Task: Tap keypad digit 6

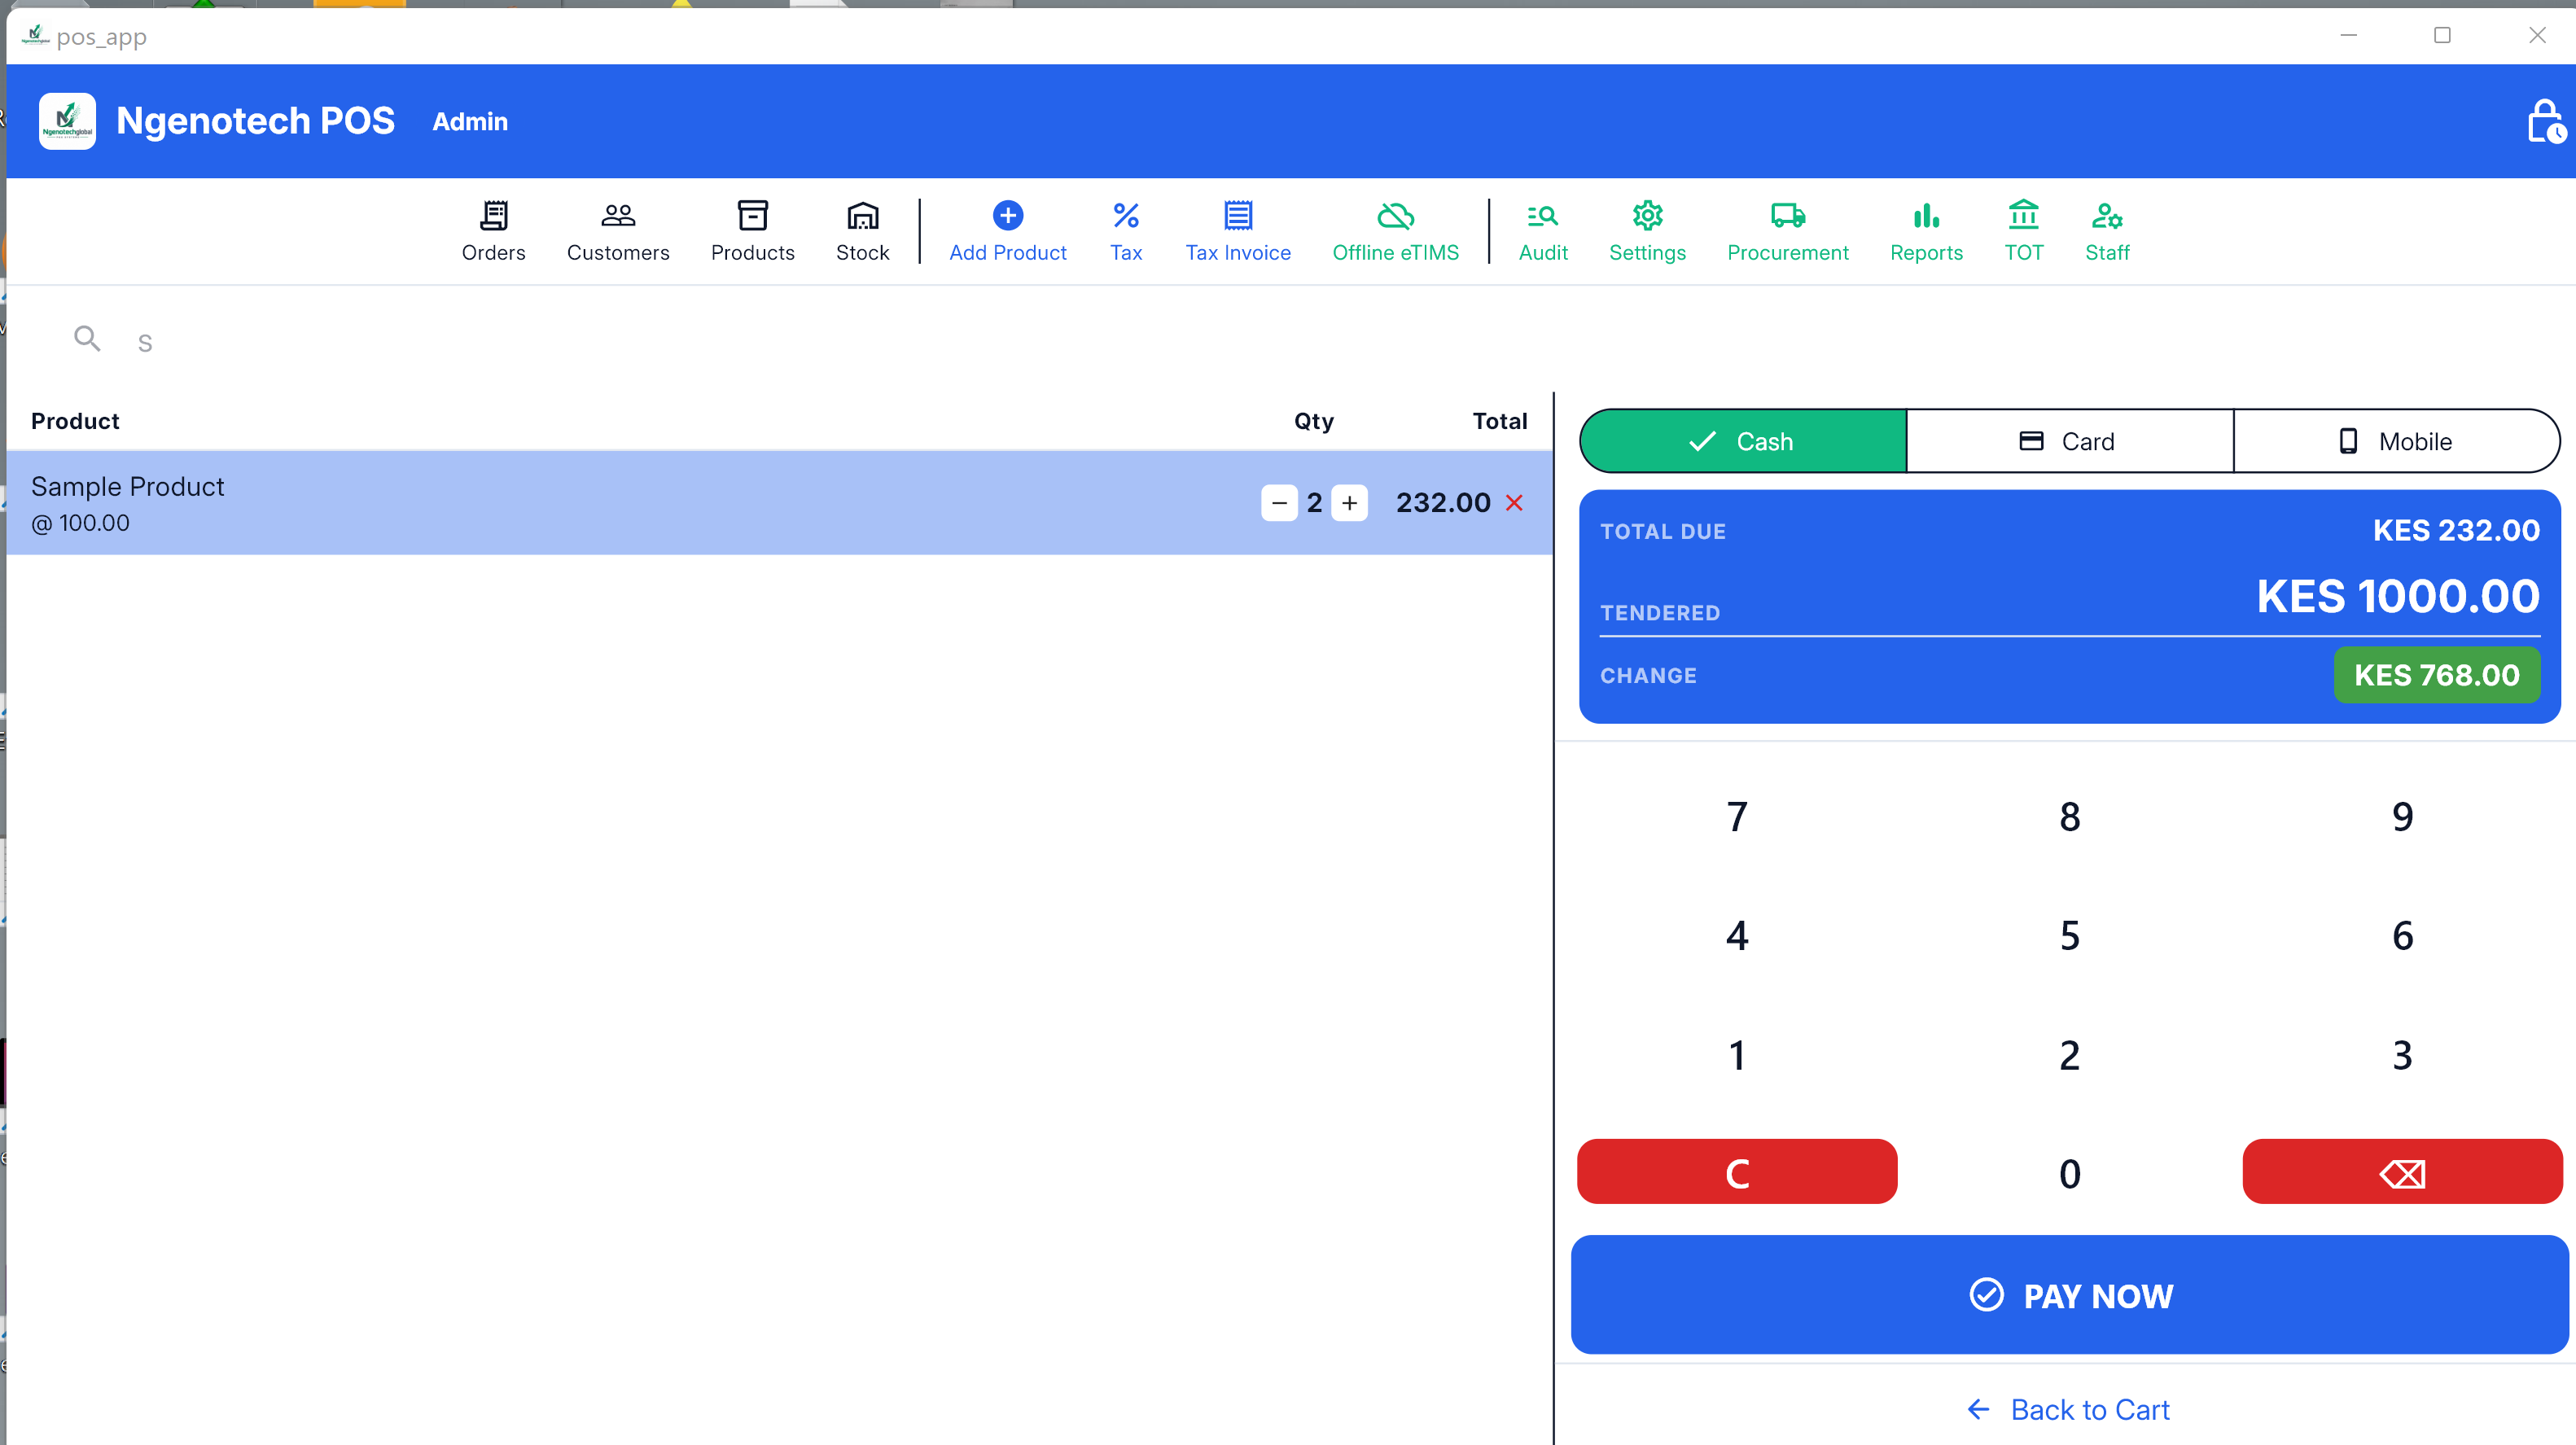Action: click(2402, 936)
